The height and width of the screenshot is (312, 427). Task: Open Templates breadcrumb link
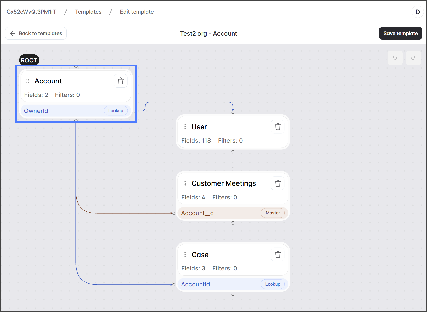pyautogui.click(x=88, y=12)
